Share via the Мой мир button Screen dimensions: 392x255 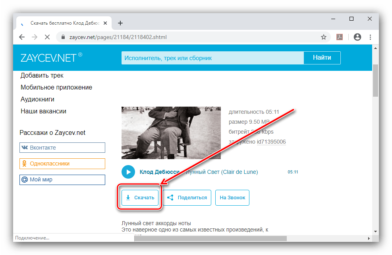point(62,179)
